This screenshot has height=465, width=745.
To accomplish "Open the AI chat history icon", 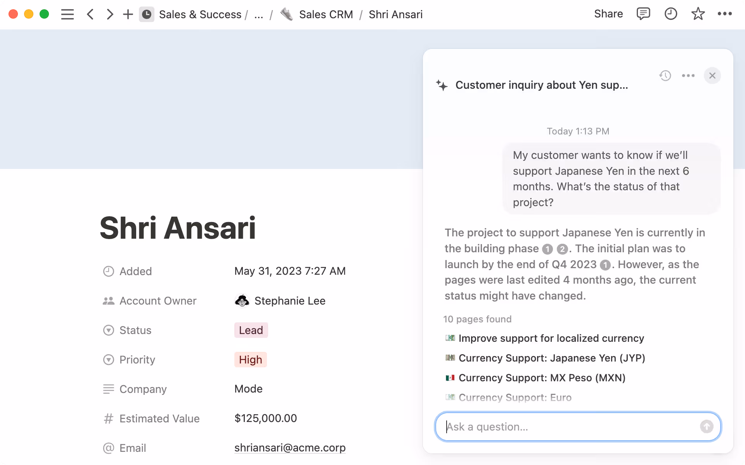I will coord(665,76).
